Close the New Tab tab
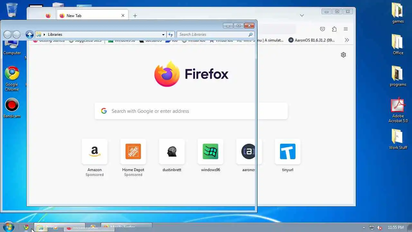Viewport: 412px width, 232px height. pos(123,15)
